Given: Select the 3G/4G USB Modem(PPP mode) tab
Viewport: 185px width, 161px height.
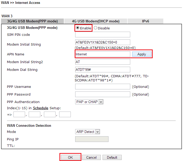Looking at the screenshot, I should point(32,21).
